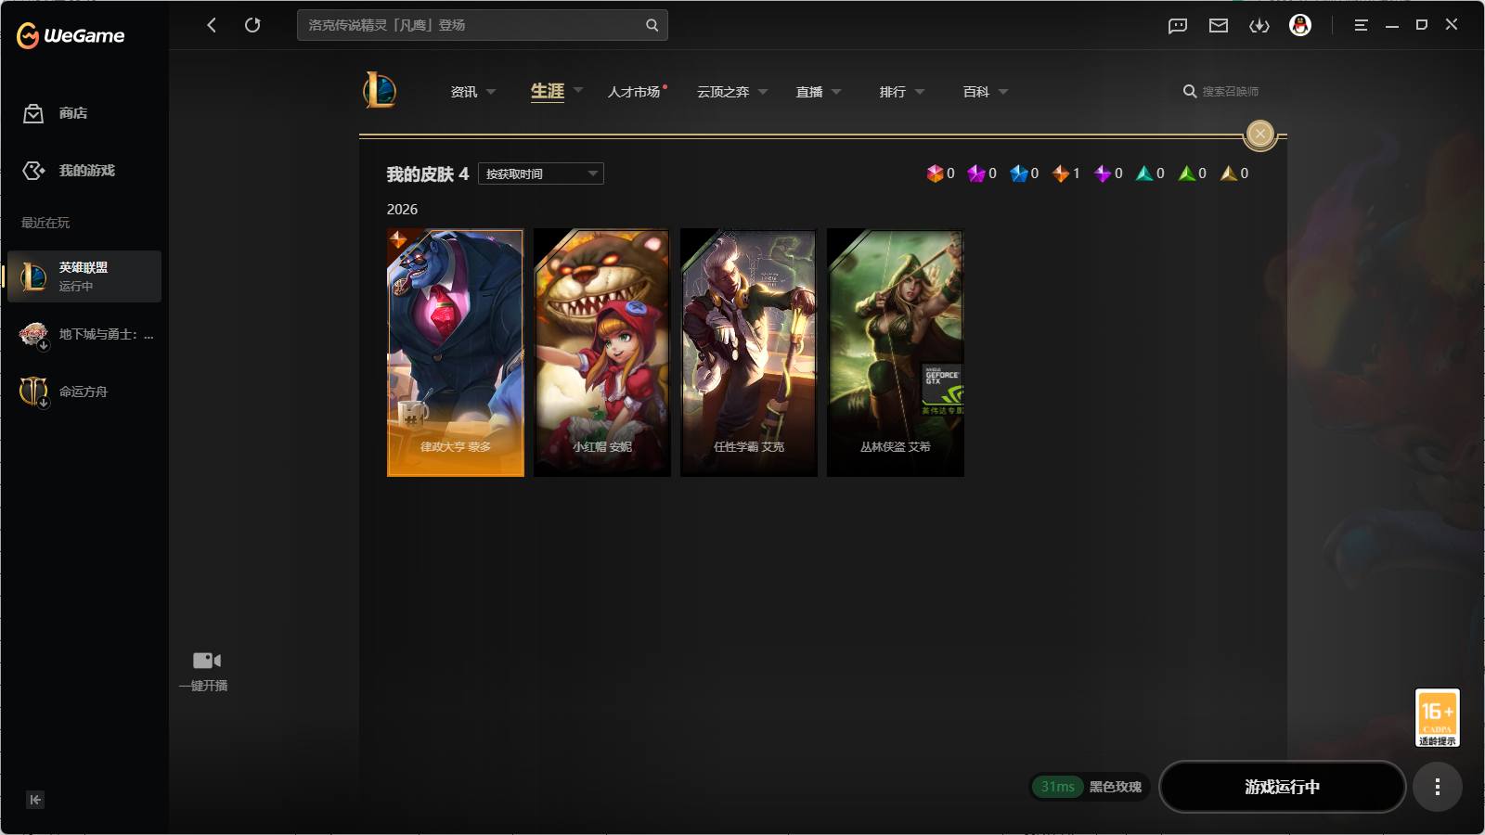Click the teal triangle gem icon
Screen dimensions: 1485x835
tap(1144, 173)
